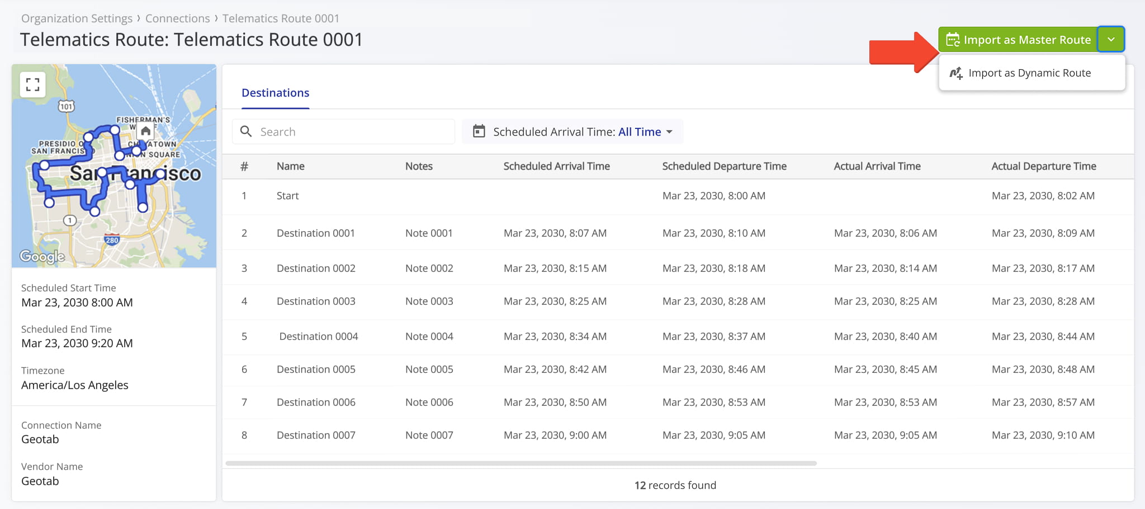This screenshot has width=1145, height=509.
Task: Click the calendar icon beside Scheduled Arrival Time
Action: coord(479,132)
